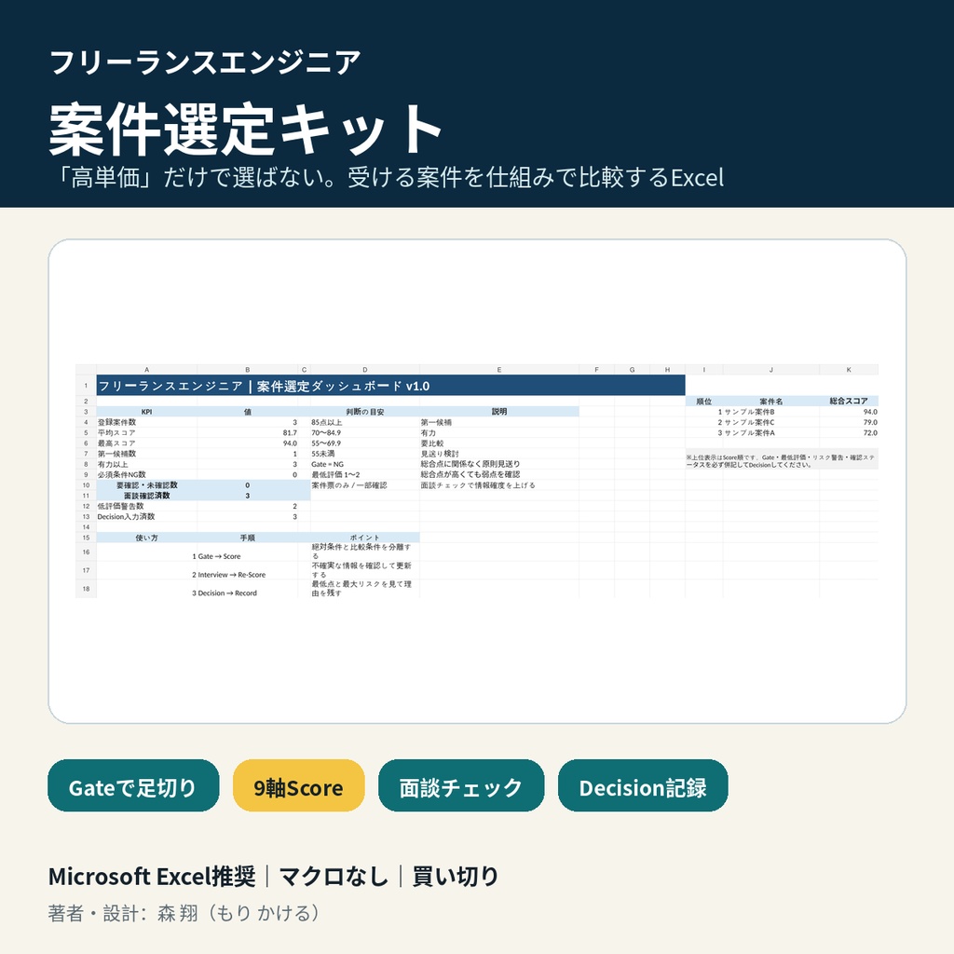Click the yellow '9軸Score' pill
This screenshot has width=954, height=954.
coord(299,785)
